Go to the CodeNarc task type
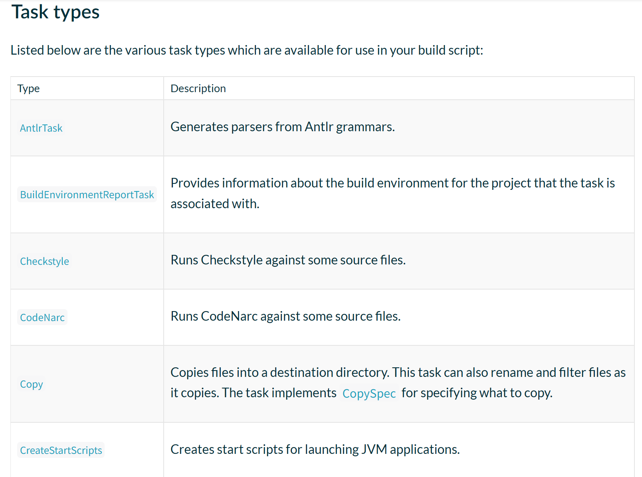 click(x=42, y=317)
